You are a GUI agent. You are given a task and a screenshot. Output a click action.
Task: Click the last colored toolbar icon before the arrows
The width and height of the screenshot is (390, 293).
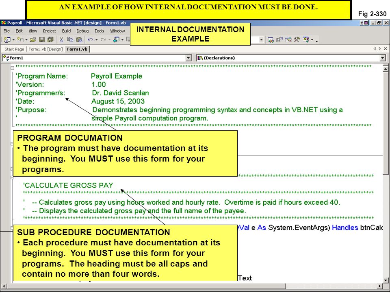306,39
